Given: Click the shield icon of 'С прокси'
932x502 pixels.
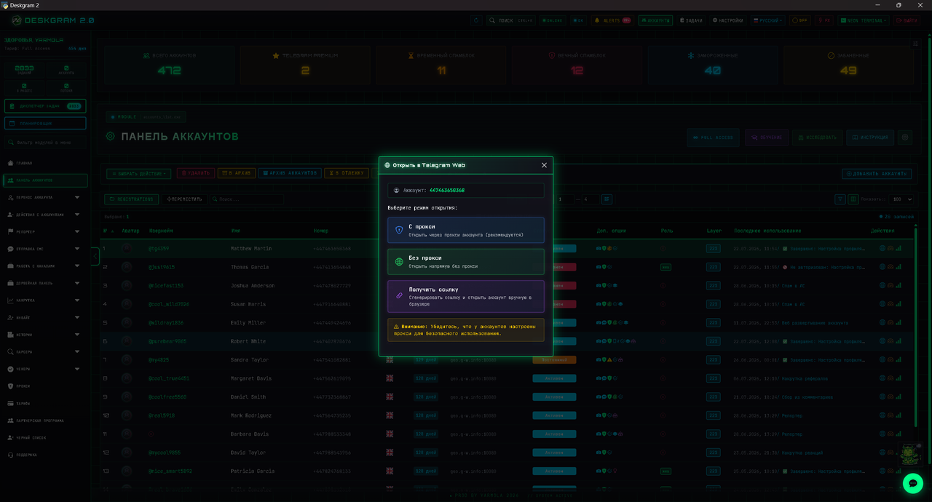Looking at the screenshot, I should coord(399,230).
